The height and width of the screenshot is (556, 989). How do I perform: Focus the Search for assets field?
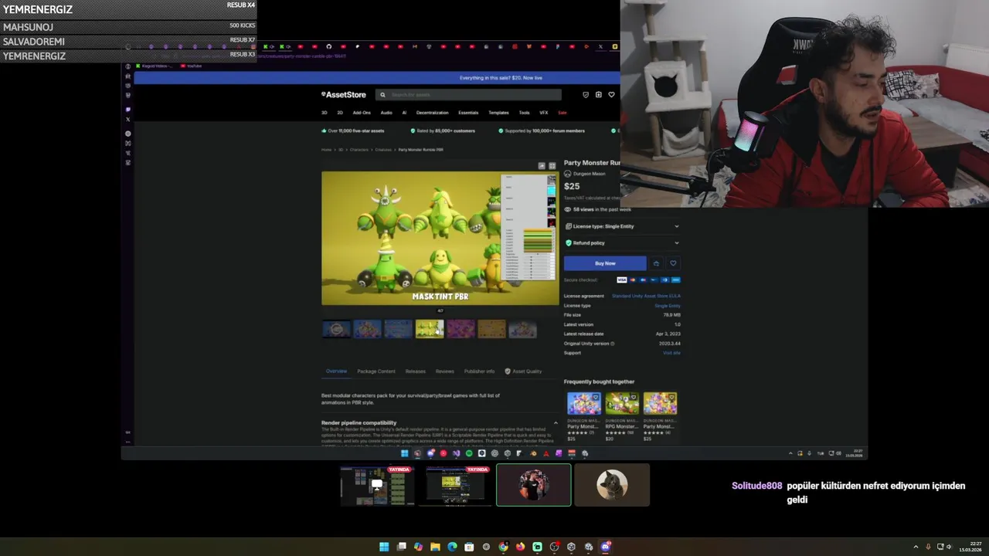pyautogui.click(x=469, y=94)
